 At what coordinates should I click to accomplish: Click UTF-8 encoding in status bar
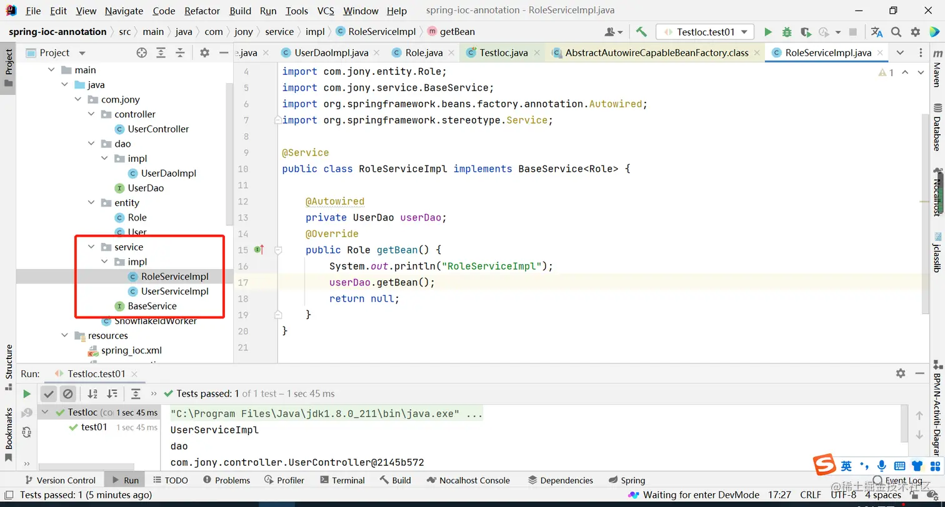(843, 495)
